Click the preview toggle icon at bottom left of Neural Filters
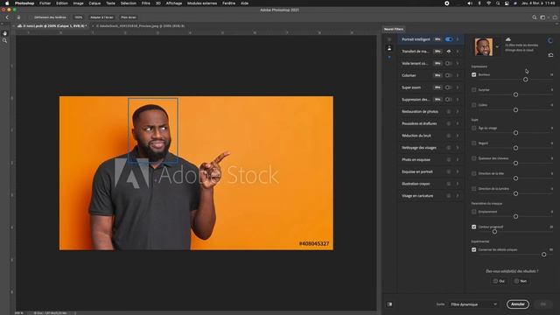The height and width of the screenshot is (315, 560). click(x=389, y=304)
